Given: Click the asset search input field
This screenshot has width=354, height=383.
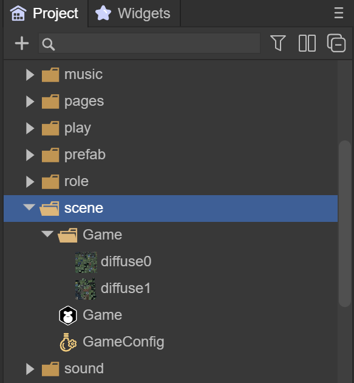Looking at the screenshot, I should tap(149, 44).
